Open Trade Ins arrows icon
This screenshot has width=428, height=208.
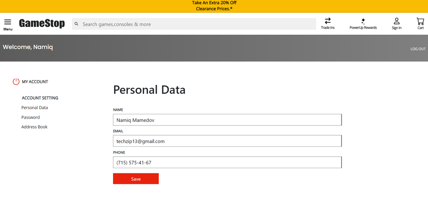pyautogui.click(x=328, y=21)
